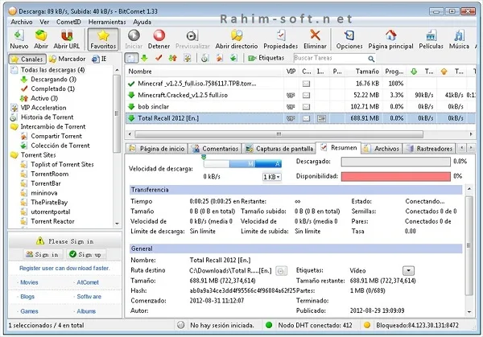
Task: Sort by the Tamaño column header
Action: pyautogui.click(x=364, y=72)
